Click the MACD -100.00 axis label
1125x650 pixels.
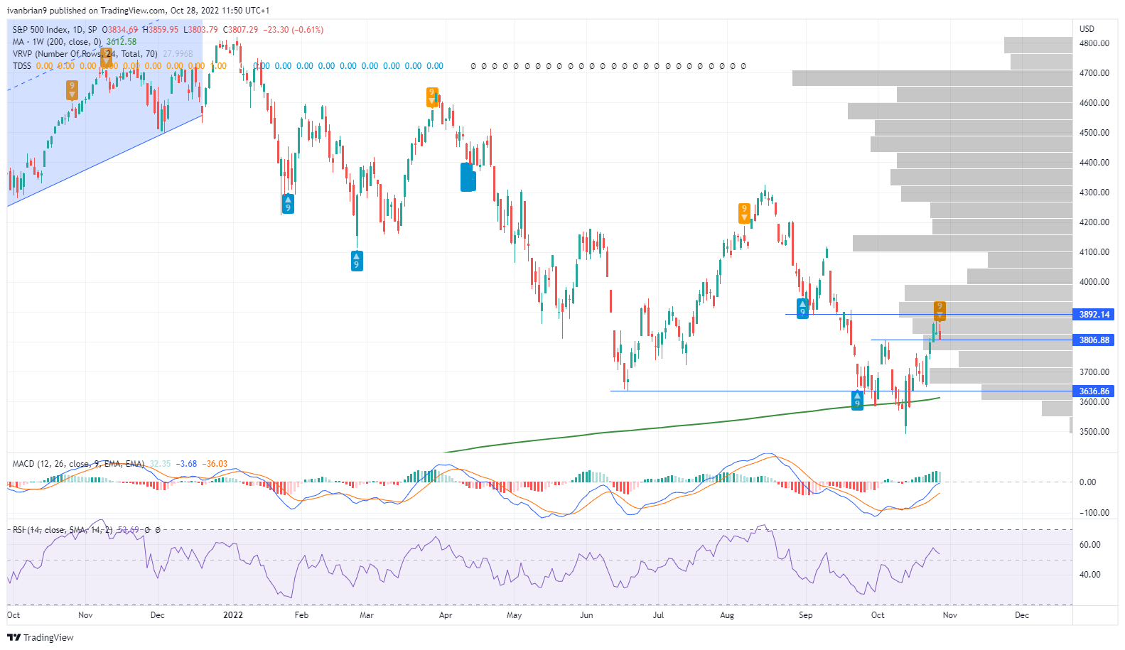pyautogui.click(x=1094, y=513)
